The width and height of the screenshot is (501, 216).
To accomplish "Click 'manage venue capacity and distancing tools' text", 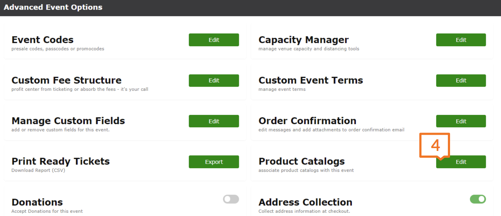I will pos(309,49).
